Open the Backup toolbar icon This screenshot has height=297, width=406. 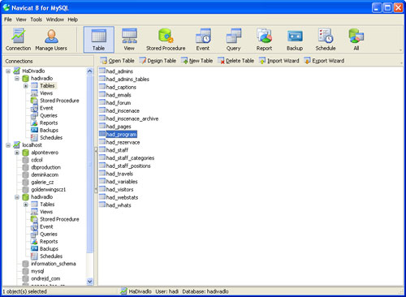click(x=295, y=40)
